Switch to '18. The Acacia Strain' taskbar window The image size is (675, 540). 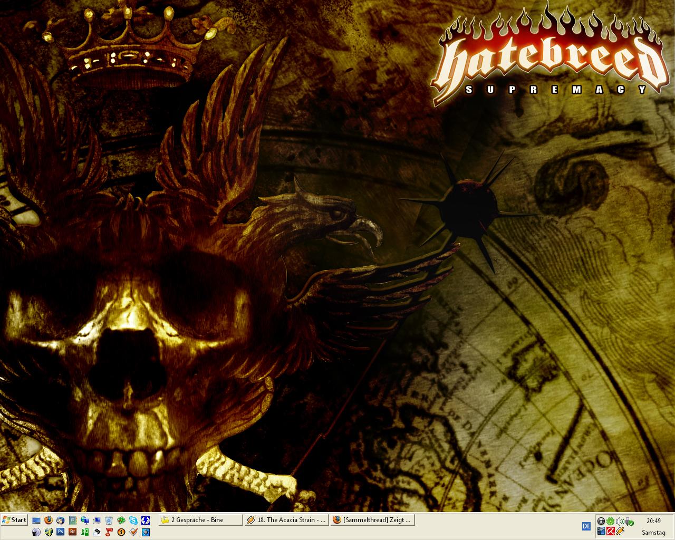[x=287, y=520]
